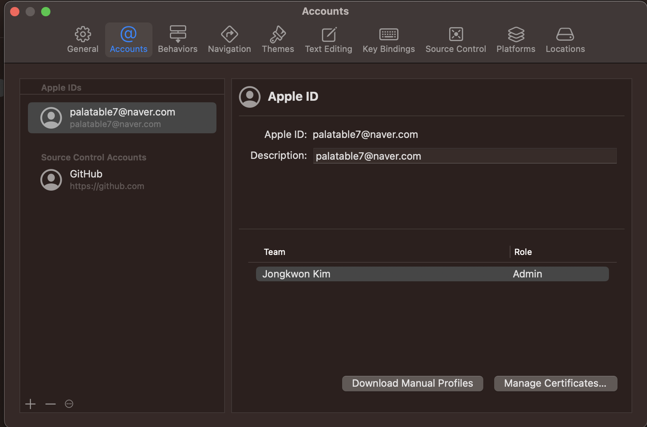Open the Themes paintbrush icon

[x=278, y=34]
